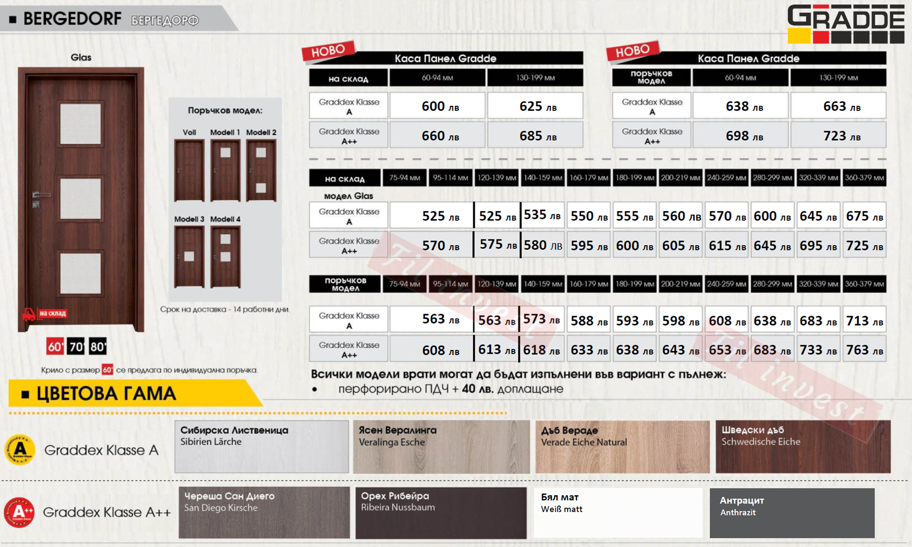The image size is (912, 547).
Task: Click the 763 лв price cell
Action: tap(865, 348)
